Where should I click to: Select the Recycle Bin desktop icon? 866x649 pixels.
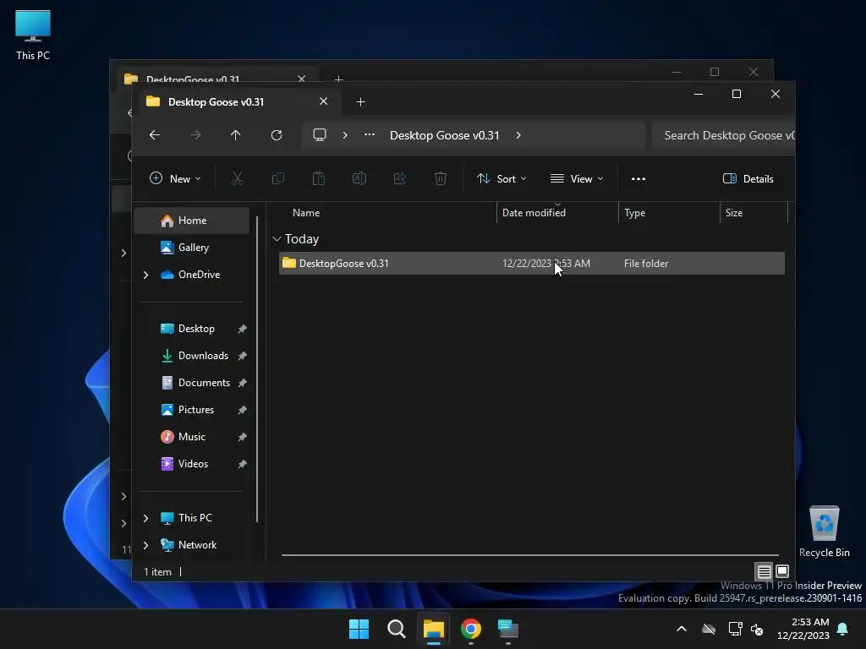pos(824,531)
